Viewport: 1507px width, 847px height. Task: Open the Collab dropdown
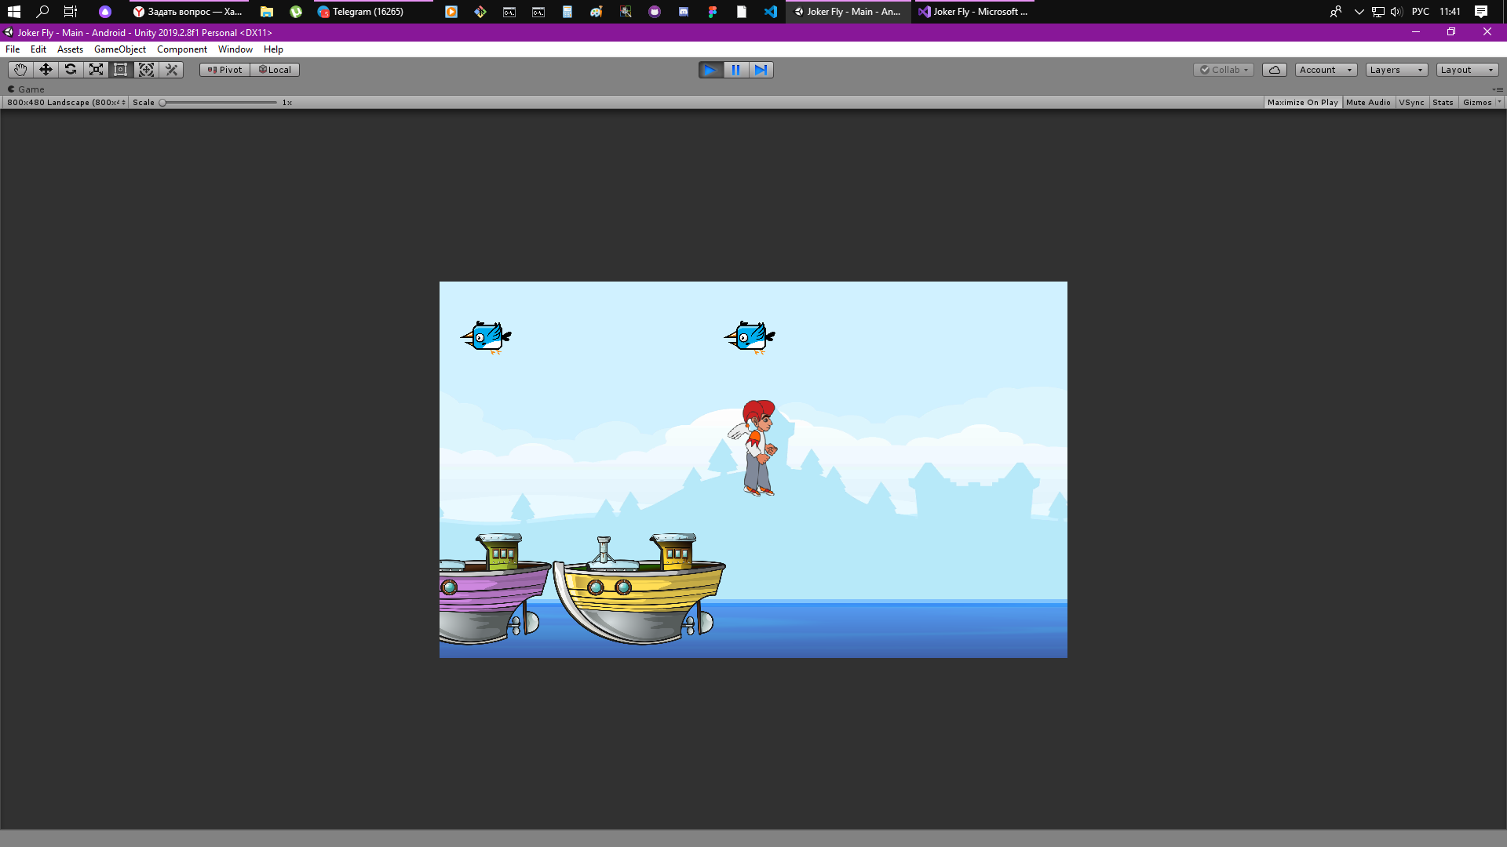[x=1224, y=70]
